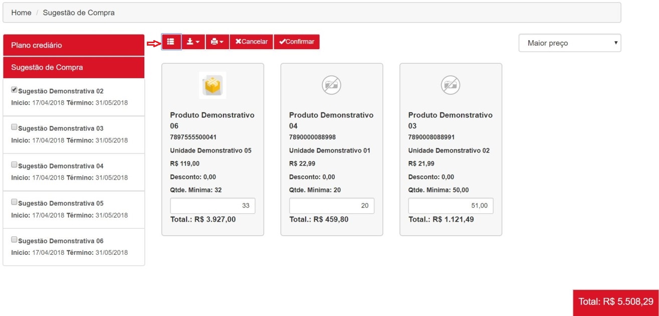Select the Plano crediário panel header
The image size is (659, 316).
pyautogui.click(x=74, y=45)
